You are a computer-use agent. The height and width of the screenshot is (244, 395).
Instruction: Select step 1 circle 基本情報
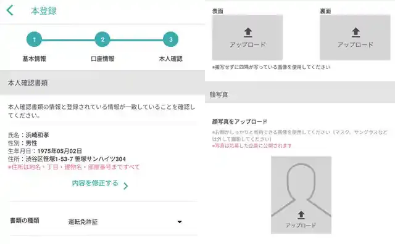click(34, 39)
